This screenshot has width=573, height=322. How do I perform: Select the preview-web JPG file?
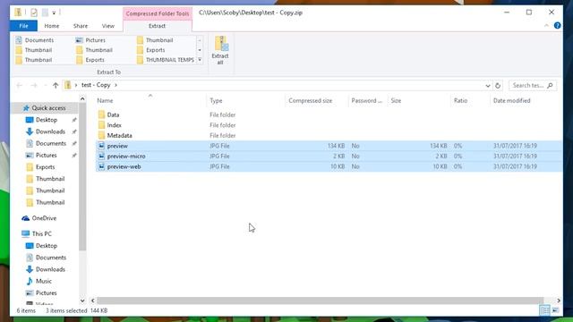coord(329,167)
